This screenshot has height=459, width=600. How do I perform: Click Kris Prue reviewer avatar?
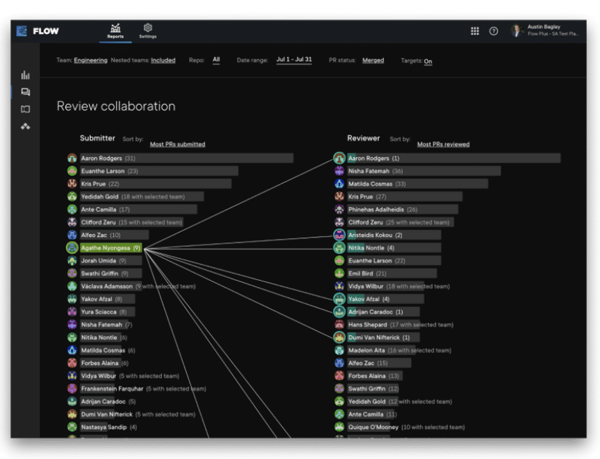(x=339, y=197)
